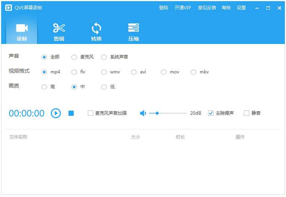
Task: Open 设置 settings
Action: [241, 8]
